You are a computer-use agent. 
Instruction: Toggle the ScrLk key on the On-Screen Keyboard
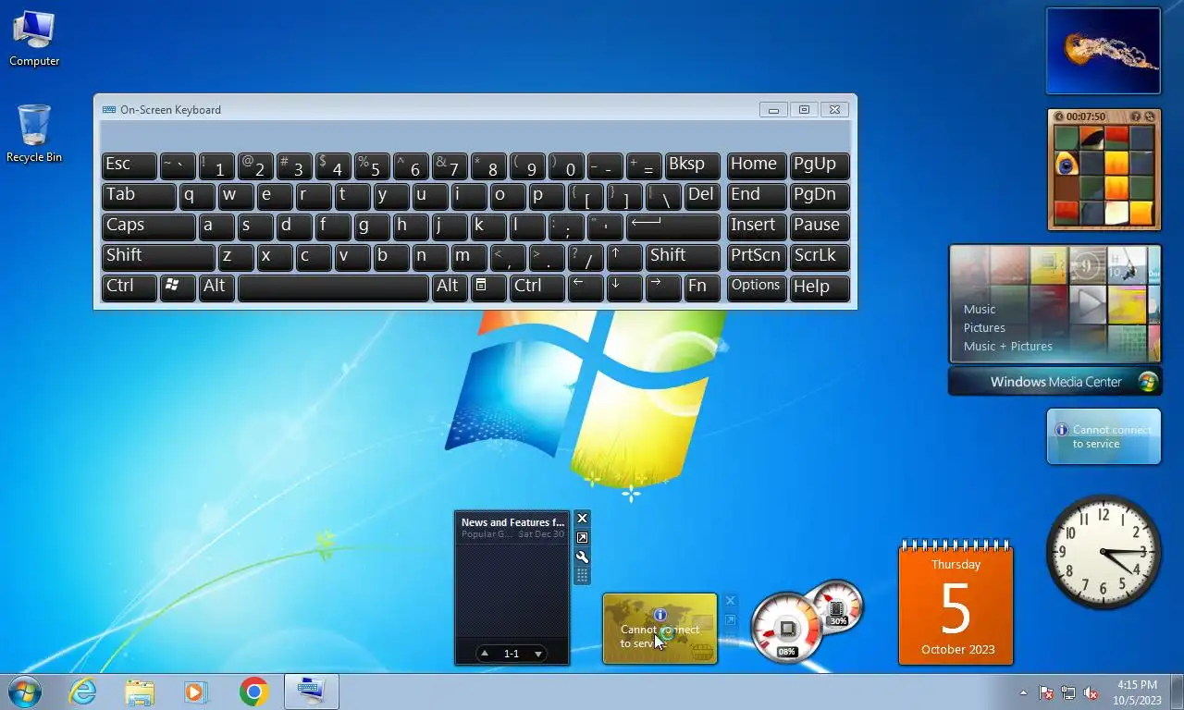click(820, 256)
